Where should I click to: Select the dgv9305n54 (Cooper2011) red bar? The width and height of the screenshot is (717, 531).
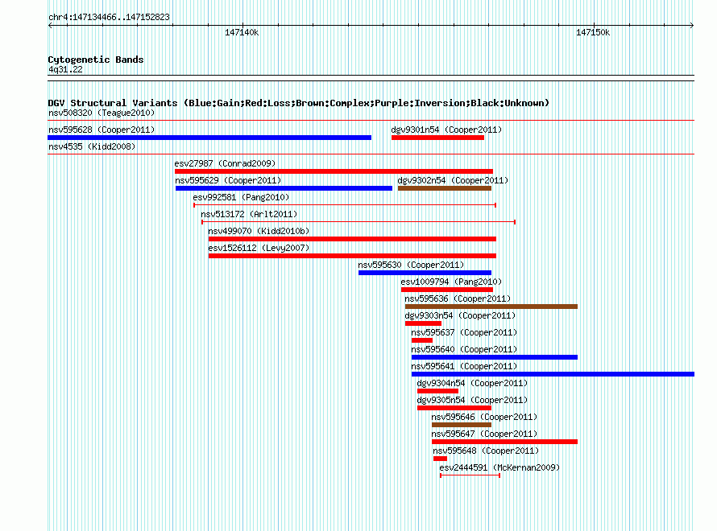[454, 408]
